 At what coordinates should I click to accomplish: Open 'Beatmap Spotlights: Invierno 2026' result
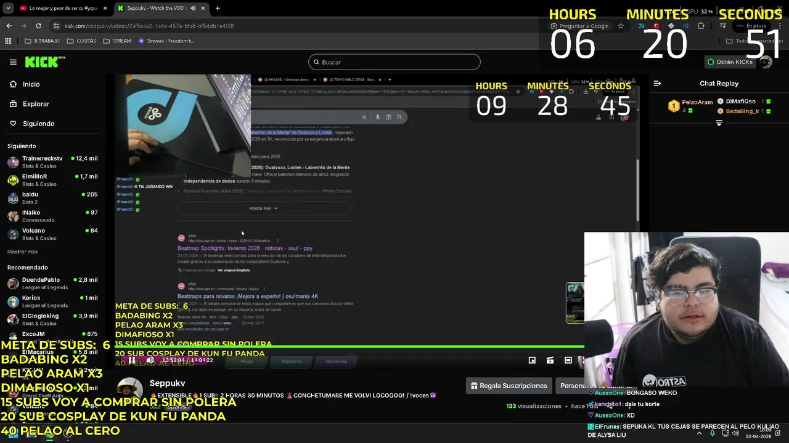pos(245,249)
